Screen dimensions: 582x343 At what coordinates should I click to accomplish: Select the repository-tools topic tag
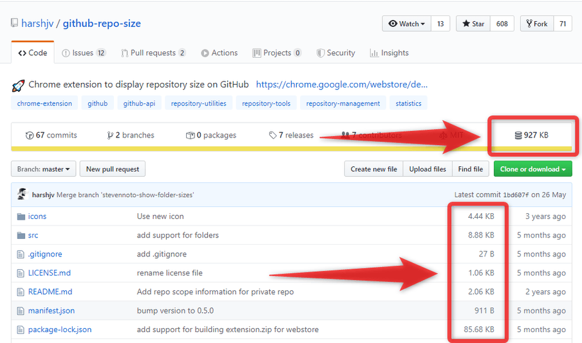tap(266, 103)
